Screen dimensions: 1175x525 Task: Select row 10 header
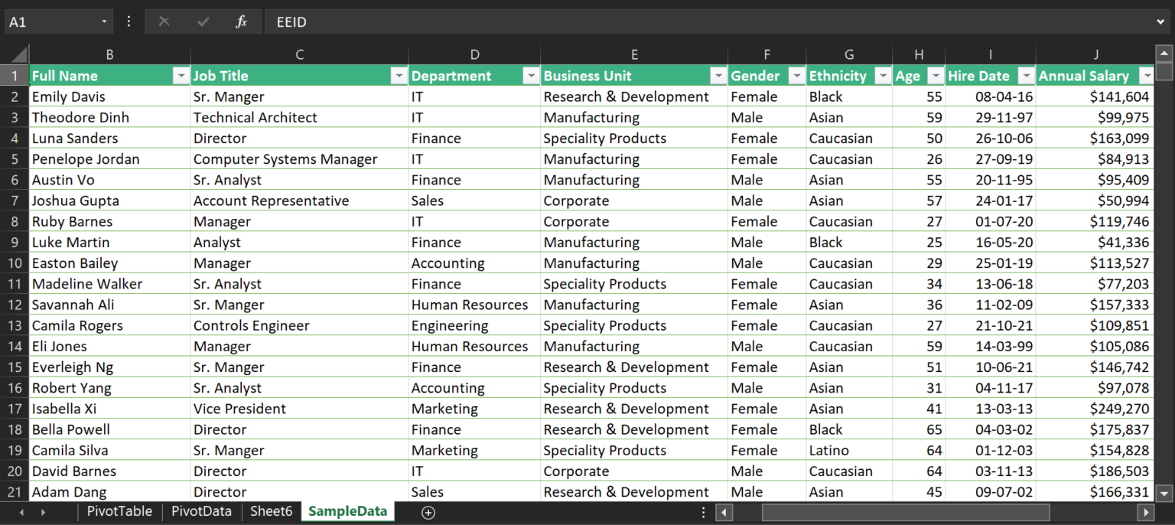tap(15, 263)
